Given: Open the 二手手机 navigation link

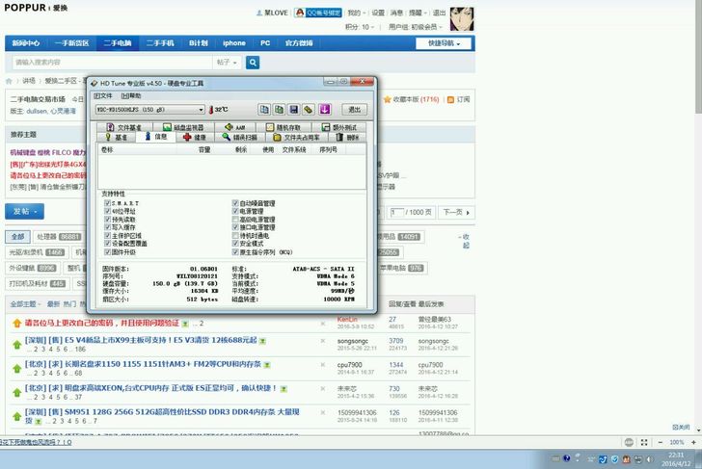Looking at the screenshot, I should tap(160, 43).
